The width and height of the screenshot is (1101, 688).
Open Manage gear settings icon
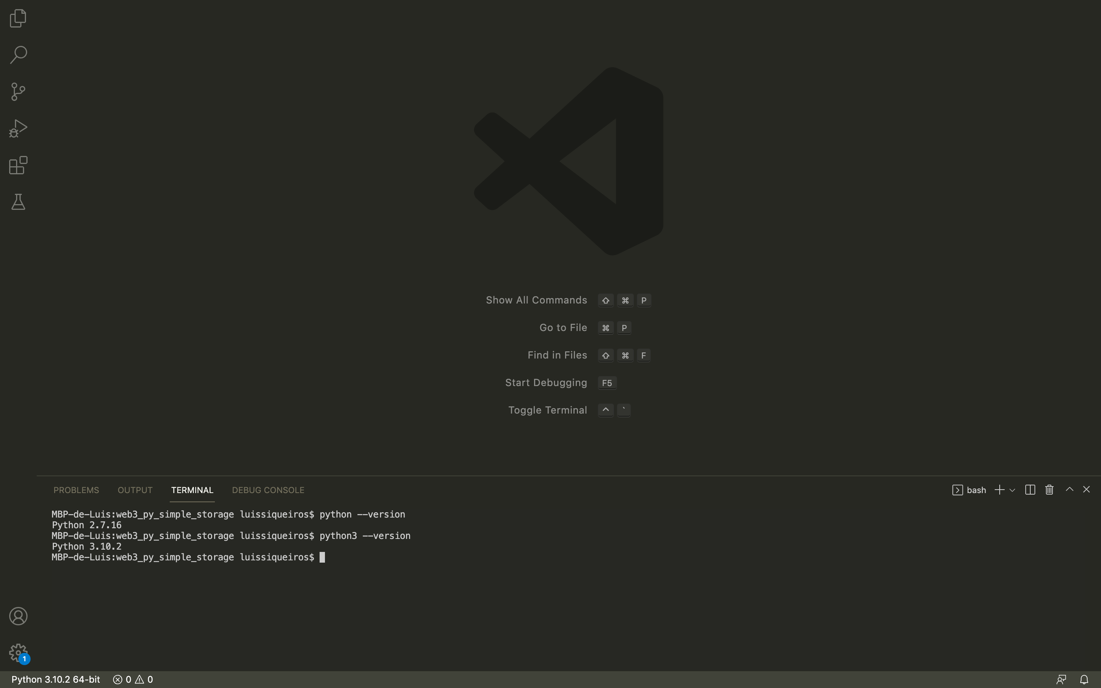pyautogui.click(x=18, y=652)
